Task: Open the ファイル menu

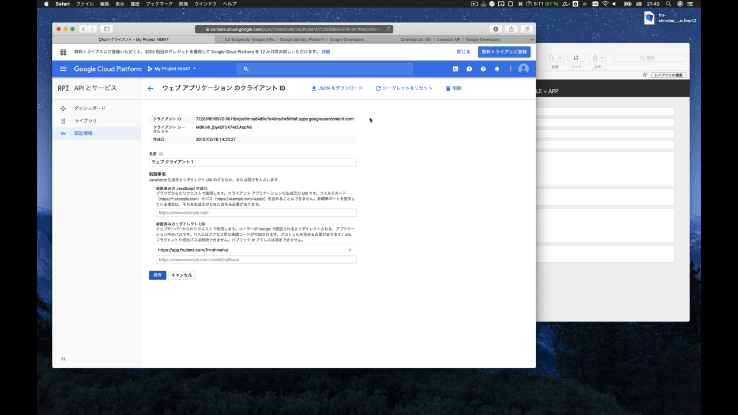Action: click(85, 4)
